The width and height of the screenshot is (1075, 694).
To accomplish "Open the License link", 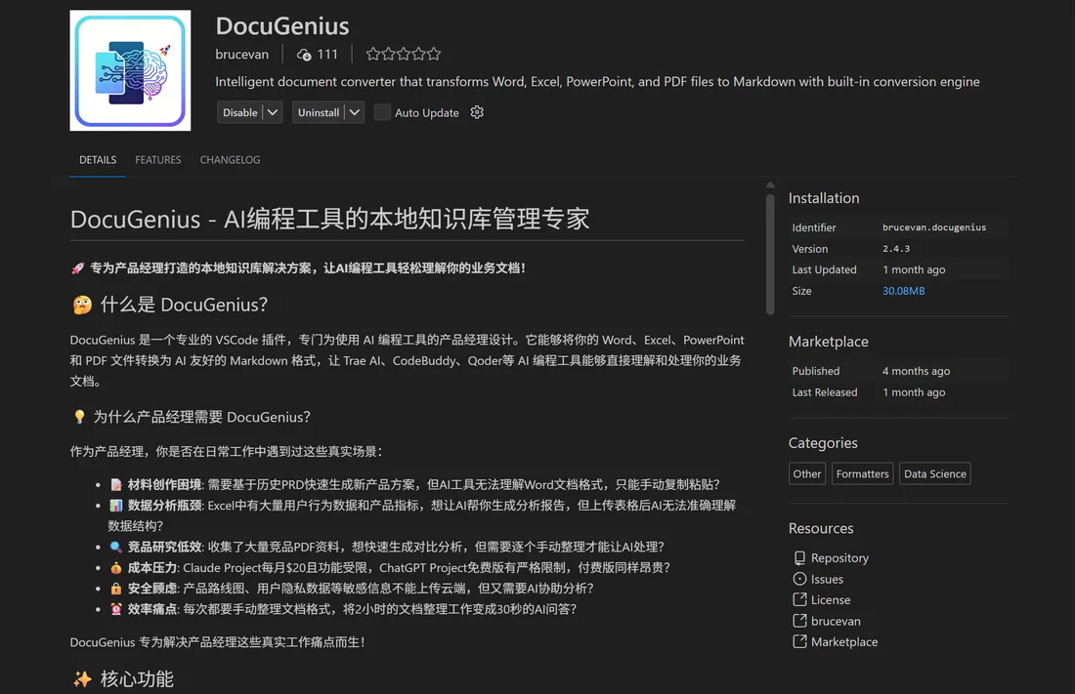I will coord(831,599).
